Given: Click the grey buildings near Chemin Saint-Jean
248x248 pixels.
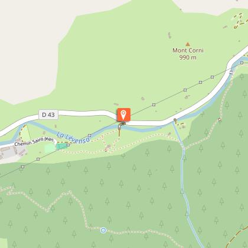Looking at the screenshot, I should 12,152.
